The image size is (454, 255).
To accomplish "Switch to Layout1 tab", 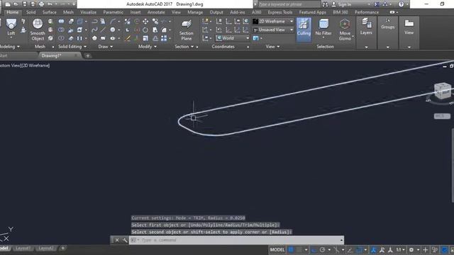I will pos(23,248).
